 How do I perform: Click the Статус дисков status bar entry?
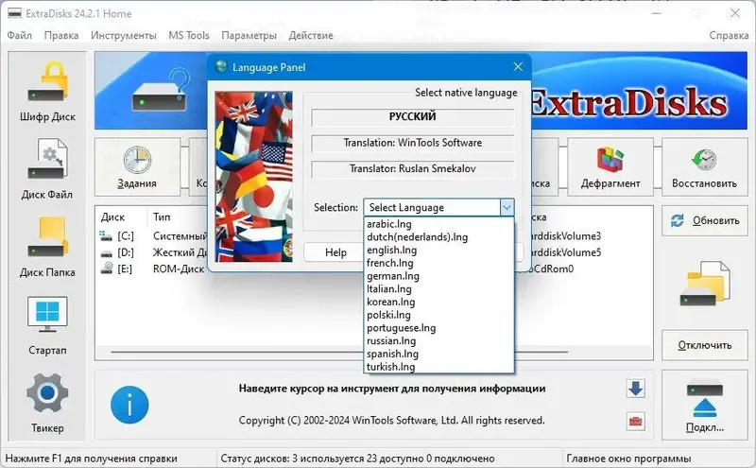click(x=358, y=459)
